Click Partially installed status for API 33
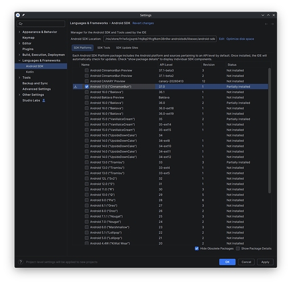 coord(238,162)
